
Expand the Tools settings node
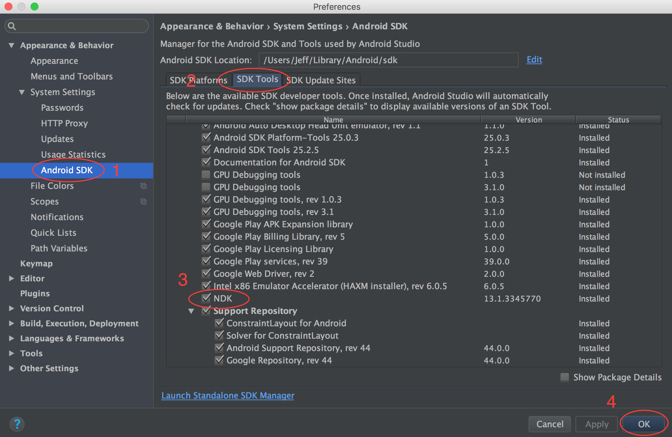pyautogui.click(x=12, y=353)
